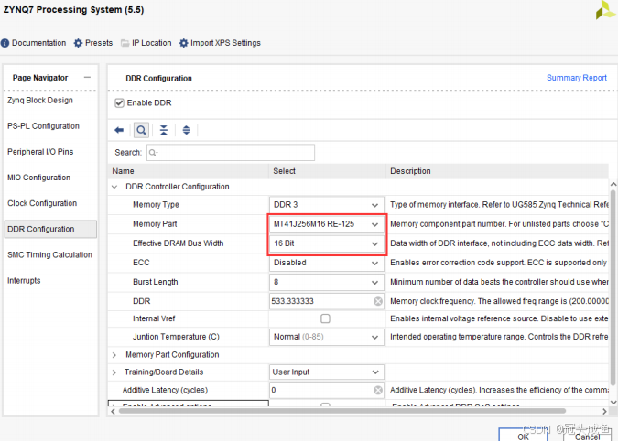Open the Memory Part dropdown
The height and width of the screenshot is (442, 618).
click(374, 224)
